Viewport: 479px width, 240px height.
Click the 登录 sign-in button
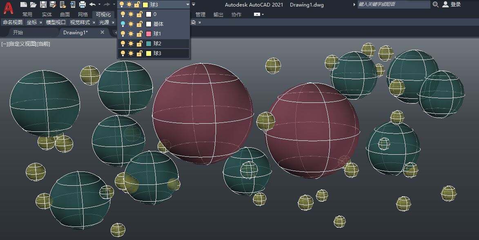pyautogui.click(x=452, y=4)
